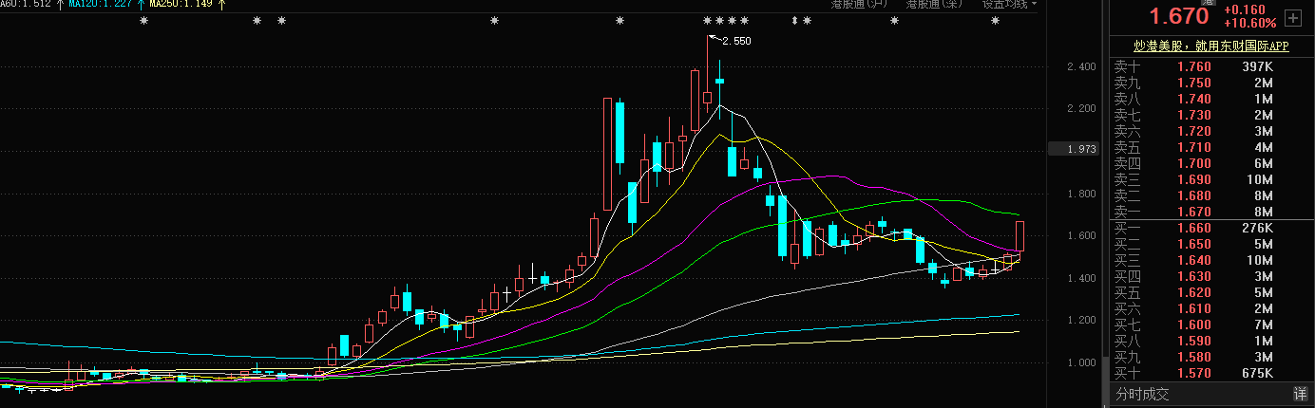Click the plus icon to add stock to watchlist
The height and width of the screenshot is (408, 1315).
(1292, 18)
